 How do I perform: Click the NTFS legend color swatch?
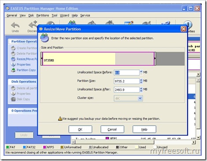tap(44, 147)
